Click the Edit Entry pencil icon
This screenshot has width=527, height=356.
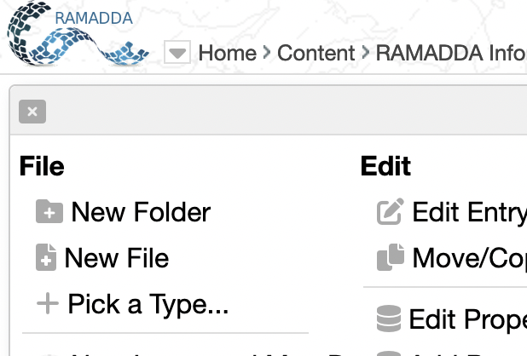click(x=390, y=211)
